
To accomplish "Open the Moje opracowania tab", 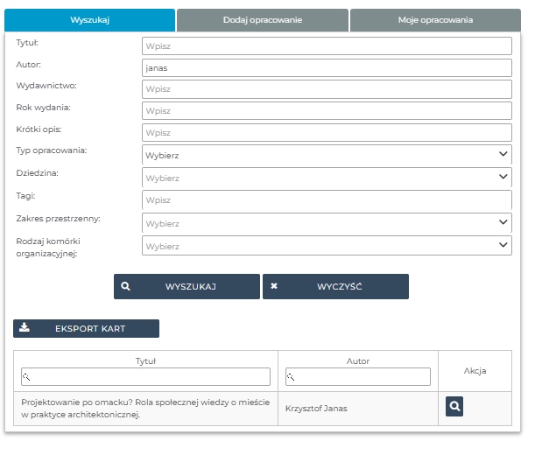I will pyautogui.click(x=434, y=19).
